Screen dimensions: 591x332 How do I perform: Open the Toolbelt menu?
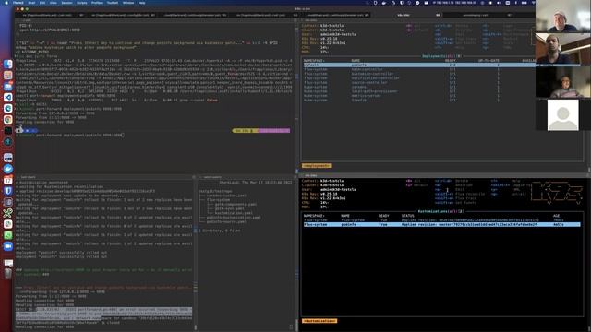click(x=113, y=3)
